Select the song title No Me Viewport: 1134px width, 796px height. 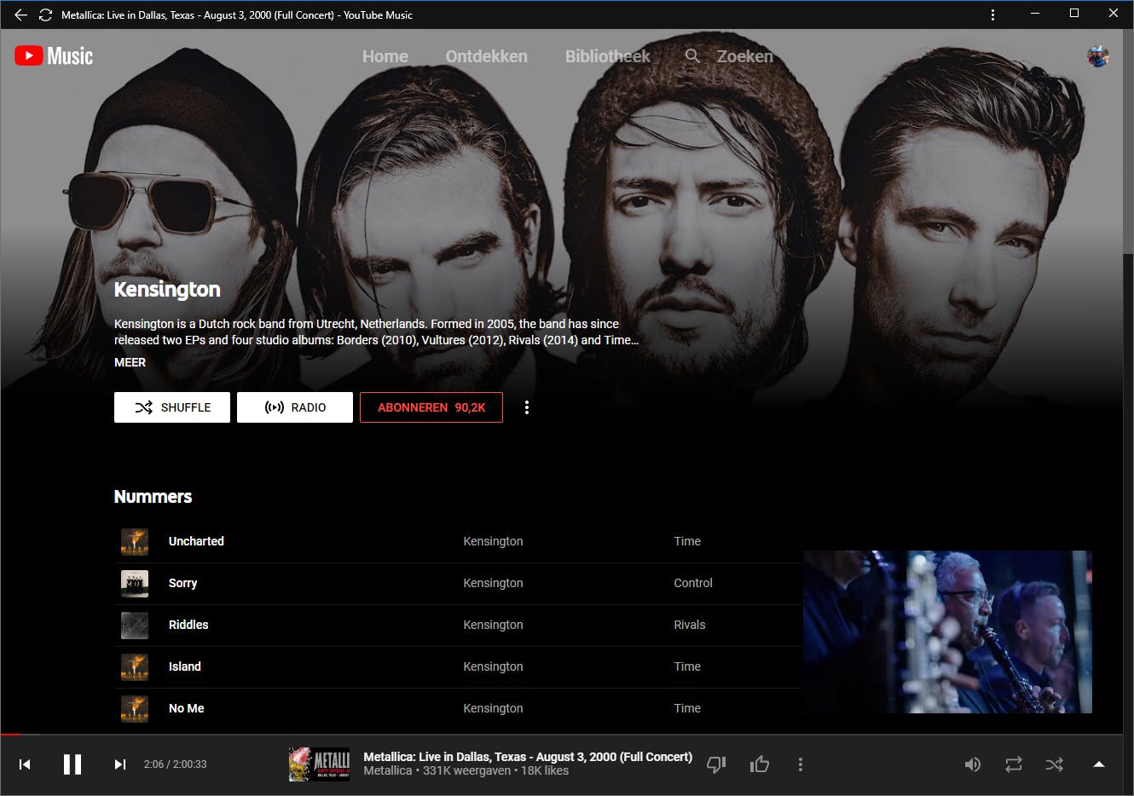coord(186,708)
